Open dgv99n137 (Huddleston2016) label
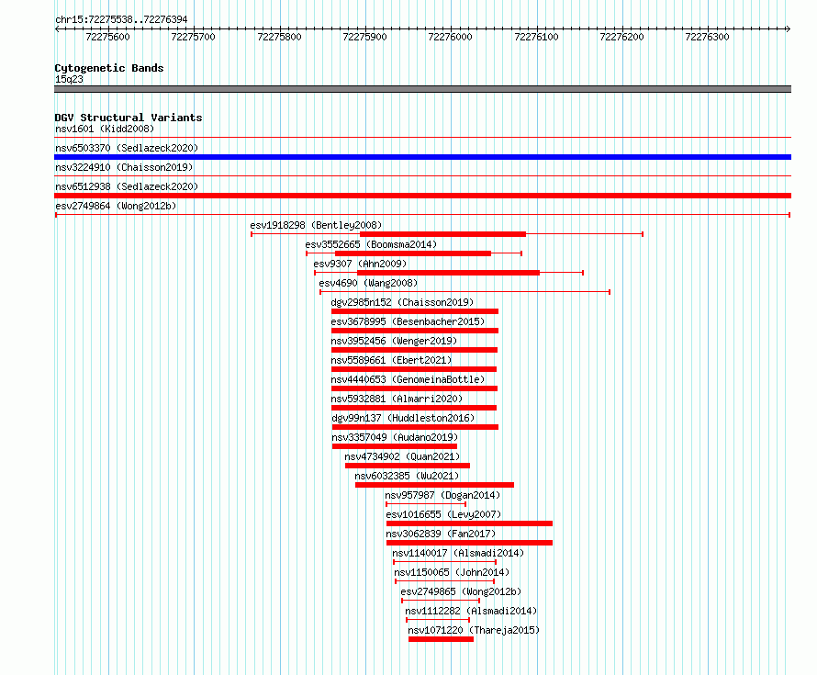This screenshot has width=817, height=675. [x=403, y=418]
